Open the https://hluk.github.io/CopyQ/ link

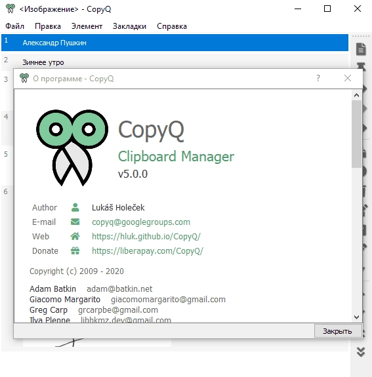146,236
